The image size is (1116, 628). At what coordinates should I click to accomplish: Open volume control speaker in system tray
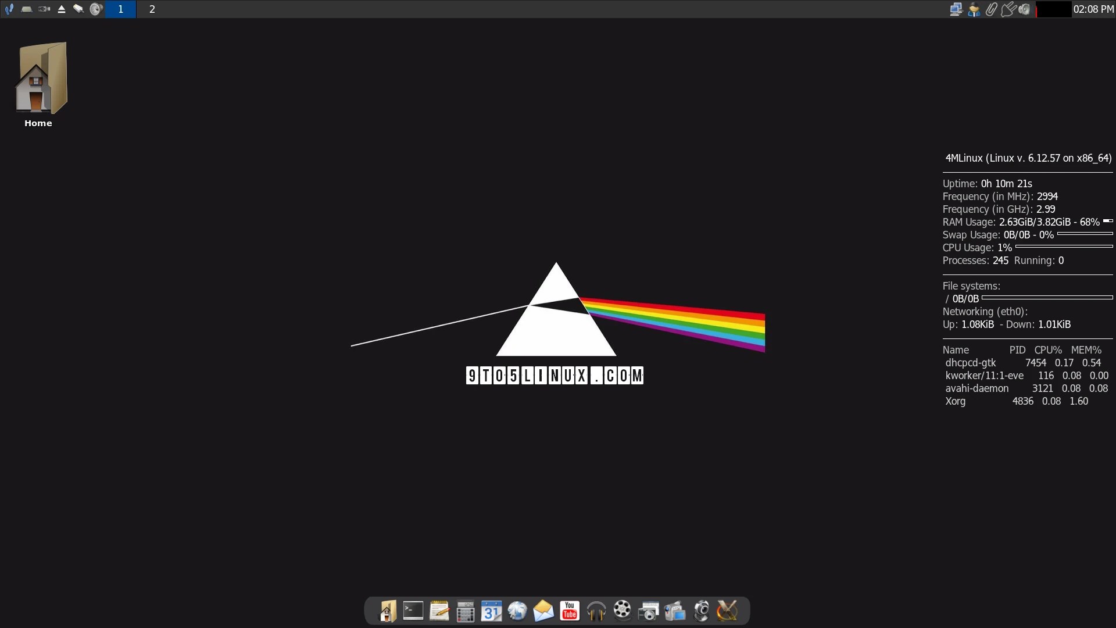(x=1025, y=9)
